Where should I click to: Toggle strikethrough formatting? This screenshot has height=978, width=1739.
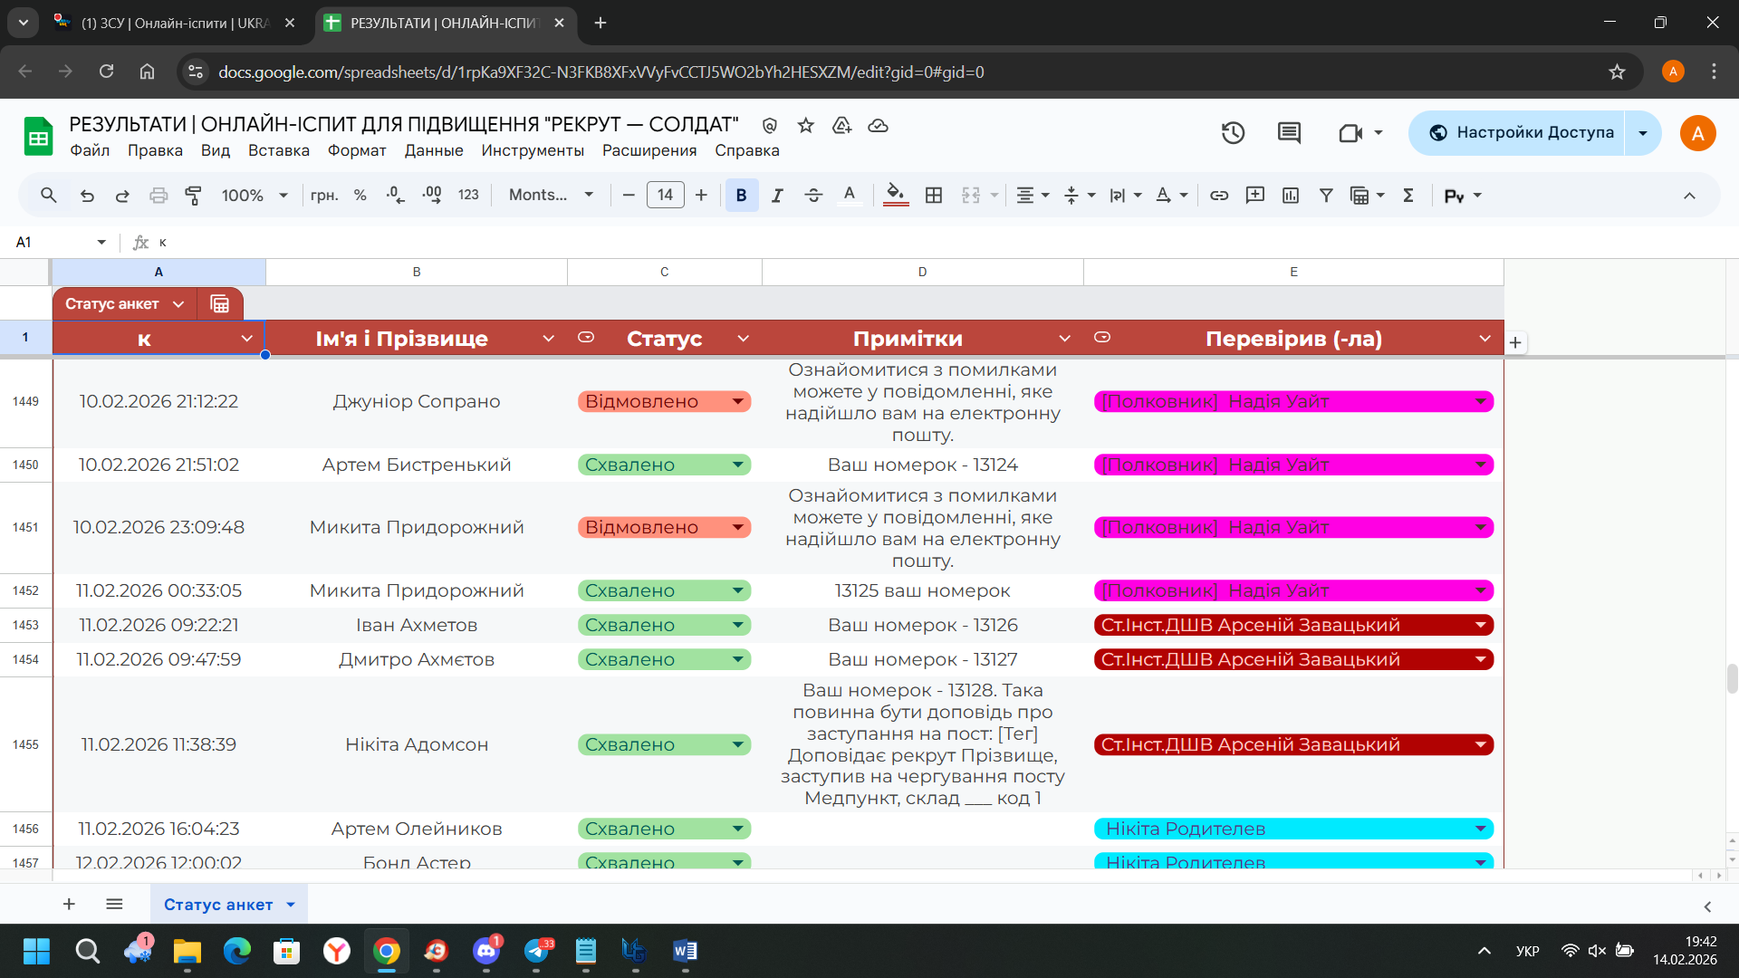(x=813, y=195)
